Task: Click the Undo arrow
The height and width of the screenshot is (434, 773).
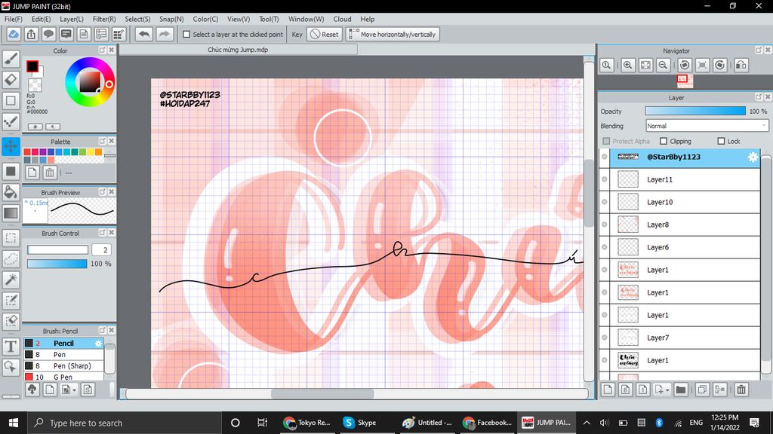Action: 144,35
